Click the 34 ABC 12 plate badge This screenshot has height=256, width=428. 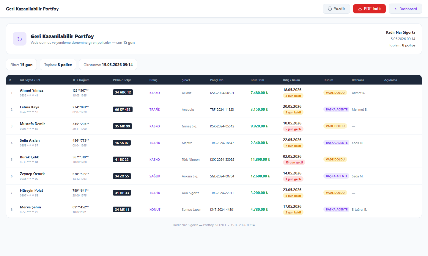tap(123, 92)
